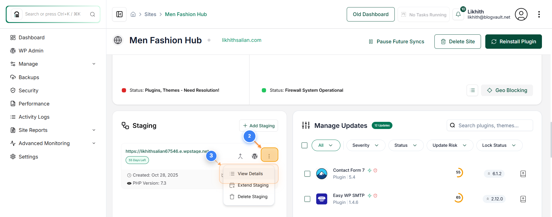Open top-right vertical dots menu
Screen dimensions: 552x217
pyautogui.click(x=539, y=14)
